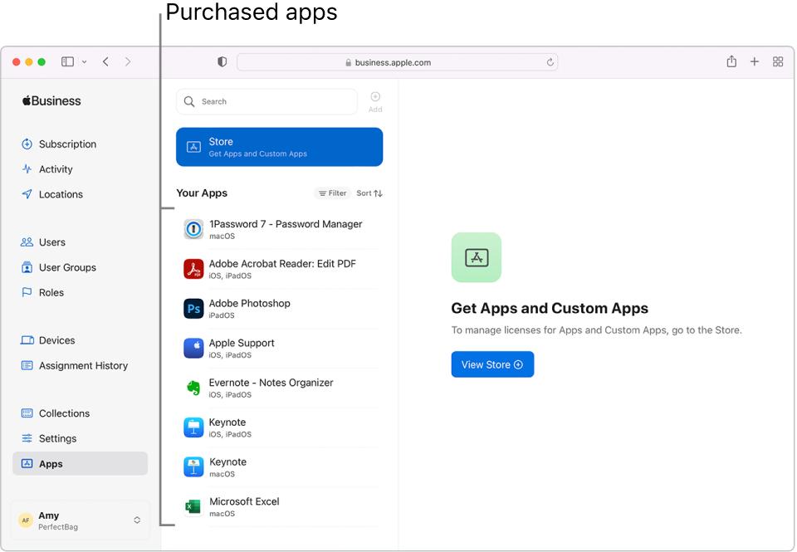The width and height of the screenshot is (797, 552).
Task: Reload page using refresh icon
Action: pos(550,62)
